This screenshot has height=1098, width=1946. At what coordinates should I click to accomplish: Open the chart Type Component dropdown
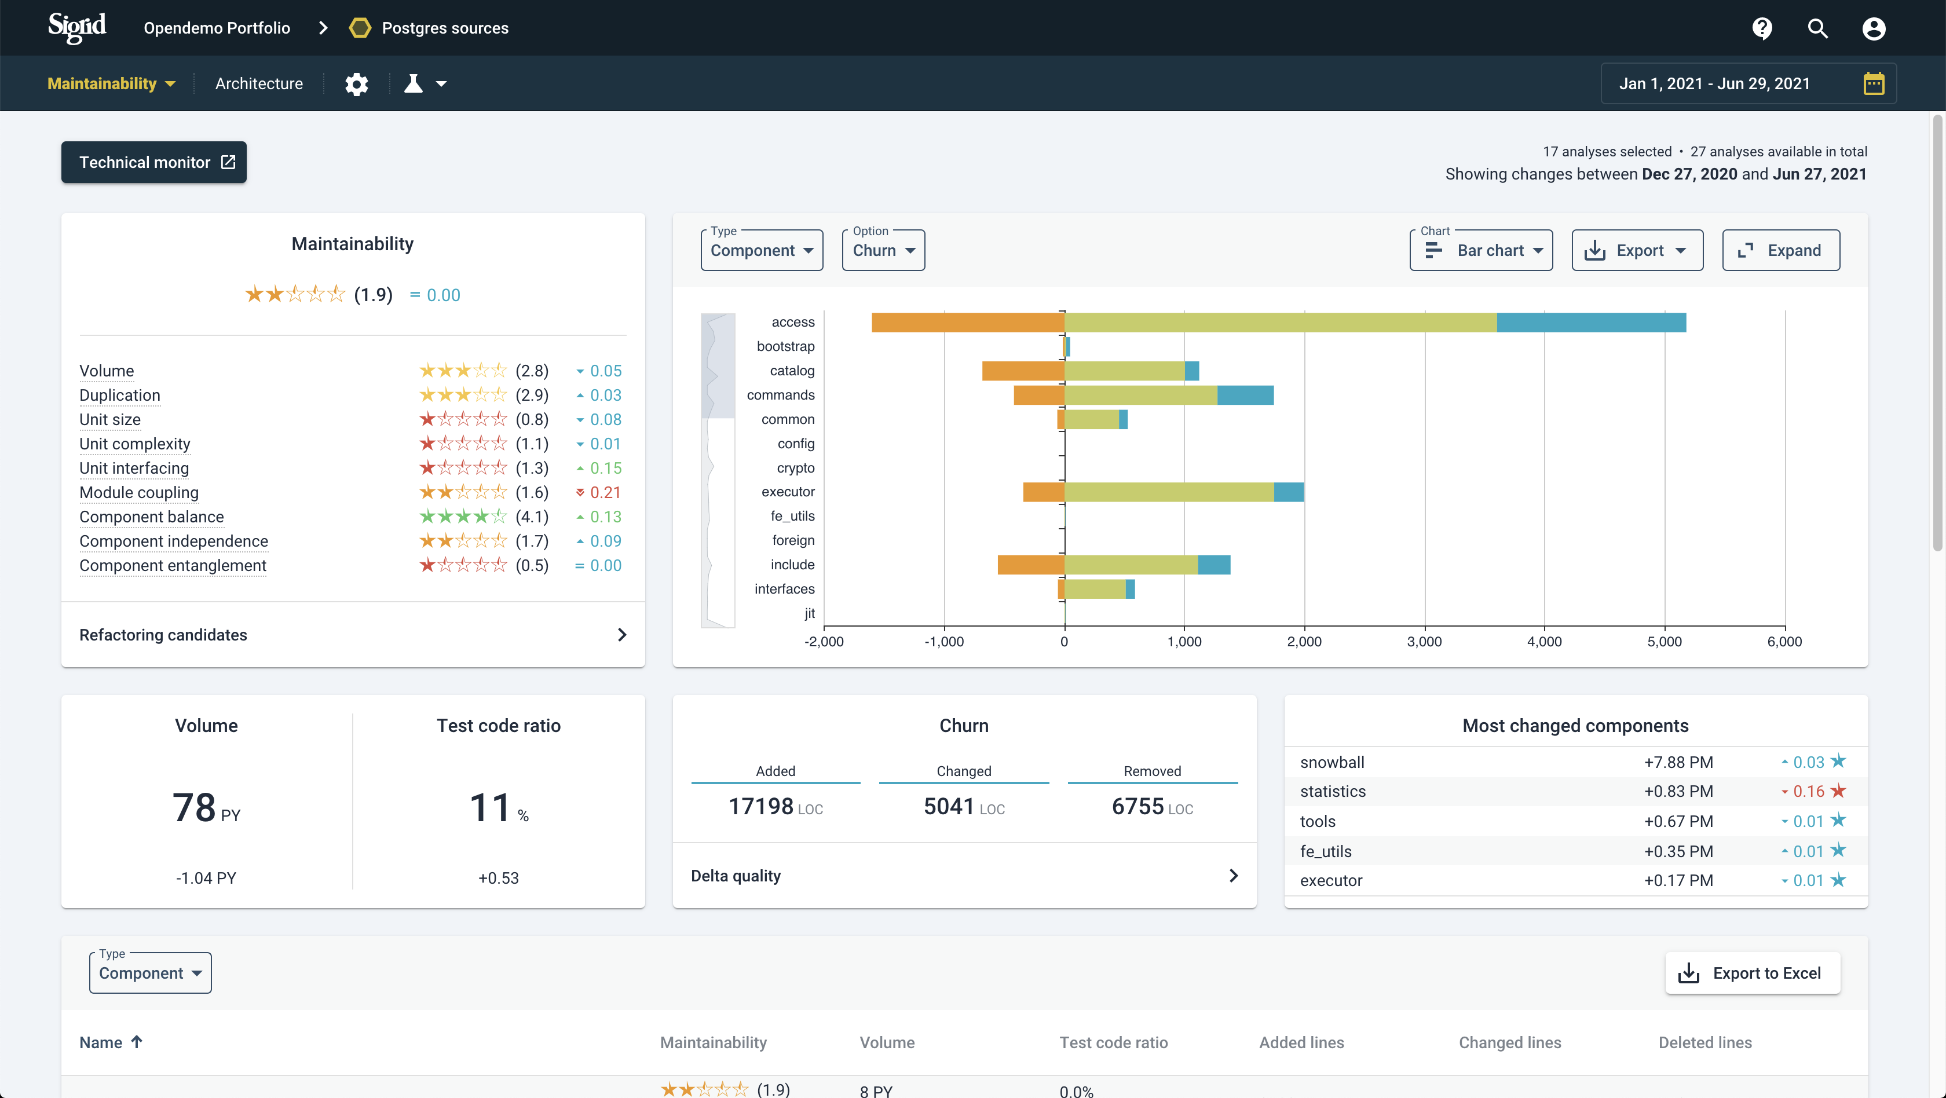pyautogui.click(x=762, y=250)
